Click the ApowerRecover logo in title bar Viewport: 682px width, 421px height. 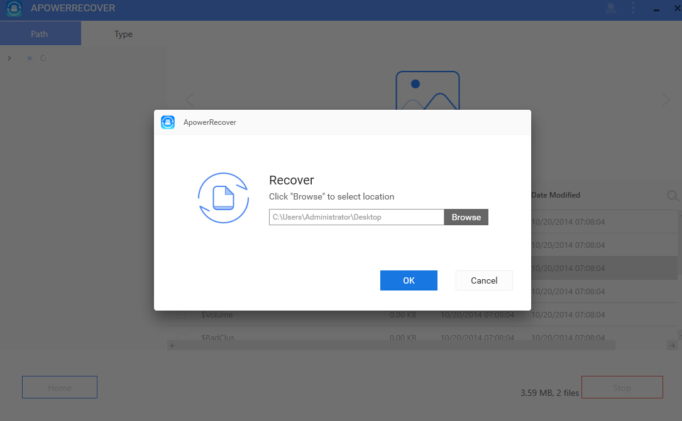(x=14, y=8)
